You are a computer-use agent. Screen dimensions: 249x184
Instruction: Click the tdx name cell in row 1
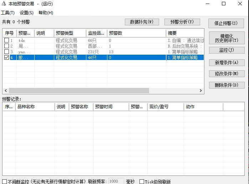[x=25, y=40]
